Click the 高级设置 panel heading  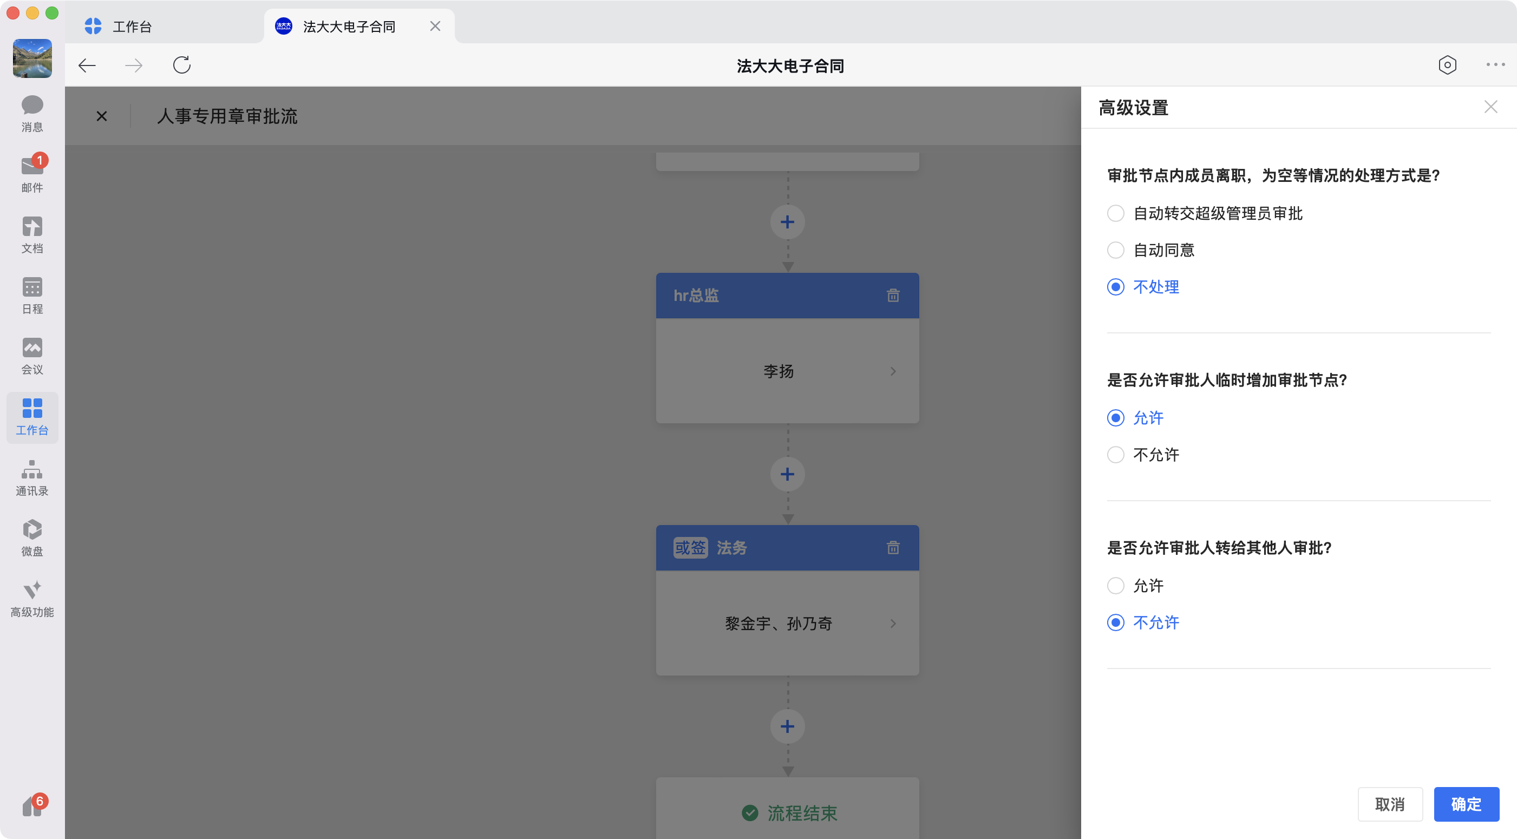[1134, 108]
